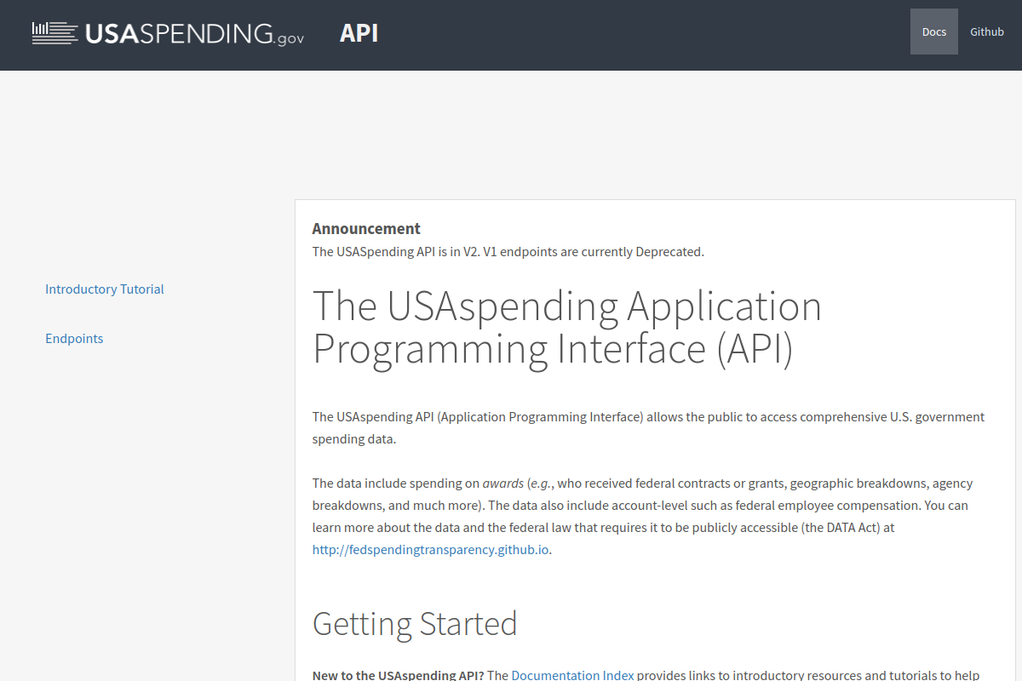
Task: Click the V1 endpoints Deprecated notice text
Action: [x=508, y=252]
